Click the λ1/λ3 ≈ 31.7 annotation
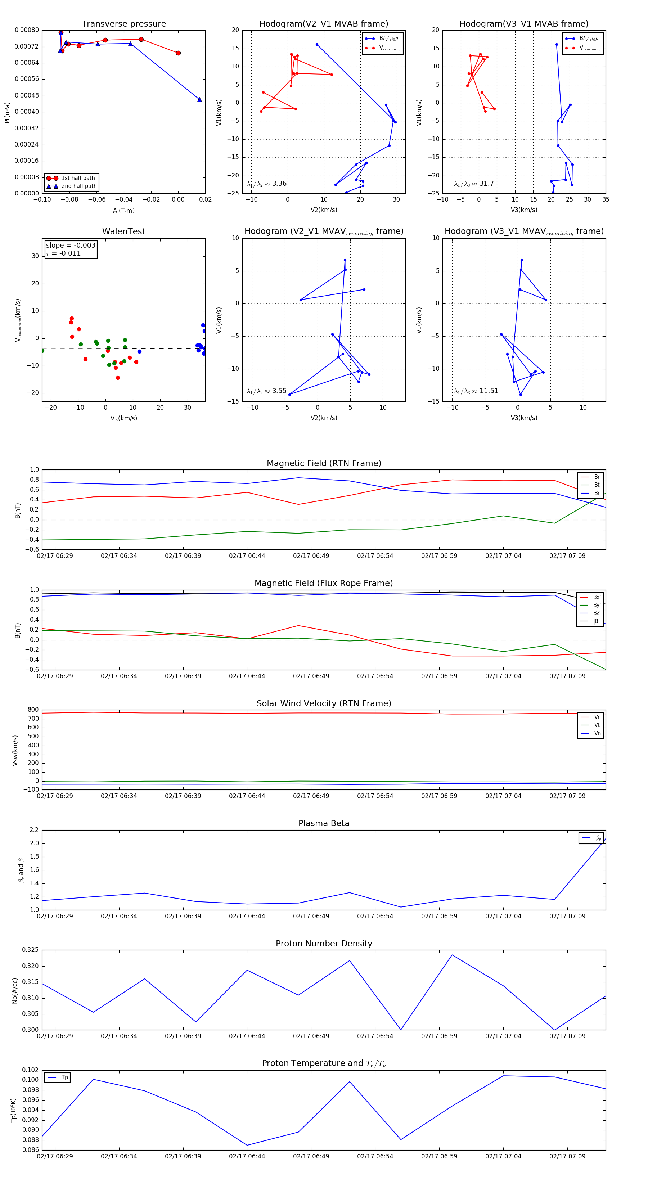This screenshot has width=648, height=1188. click(x=474, y=184)
